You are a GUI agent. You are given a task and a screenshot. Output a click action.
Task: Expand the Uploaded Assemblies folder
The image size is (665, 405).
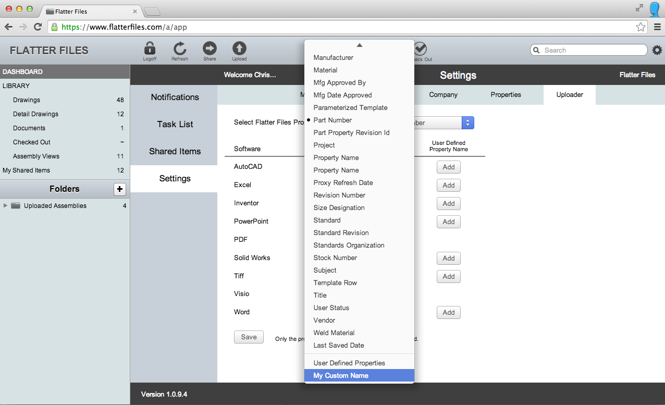coord(6,205)
